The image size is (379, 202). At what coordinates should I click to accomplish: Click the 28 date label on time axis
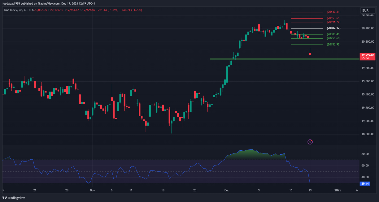coord(67,190)
